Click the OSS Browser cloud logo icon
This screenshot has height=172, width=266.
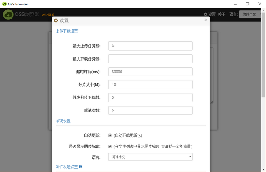tap(8, 15)
